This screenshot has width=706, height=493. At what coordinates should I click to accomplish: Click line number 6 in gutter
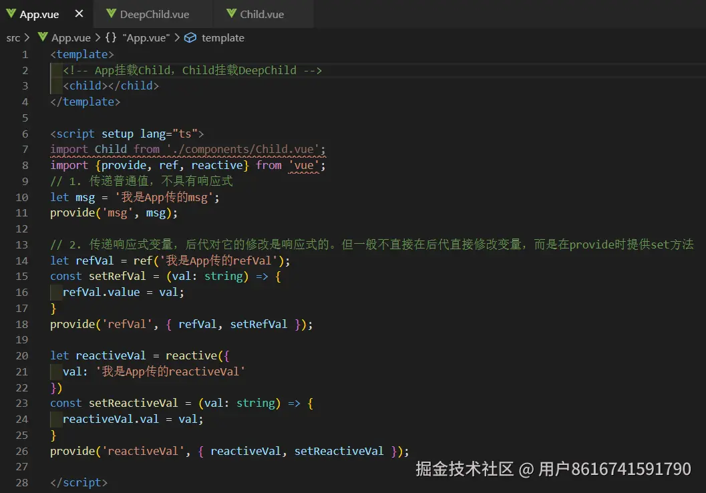coord(25,134)
